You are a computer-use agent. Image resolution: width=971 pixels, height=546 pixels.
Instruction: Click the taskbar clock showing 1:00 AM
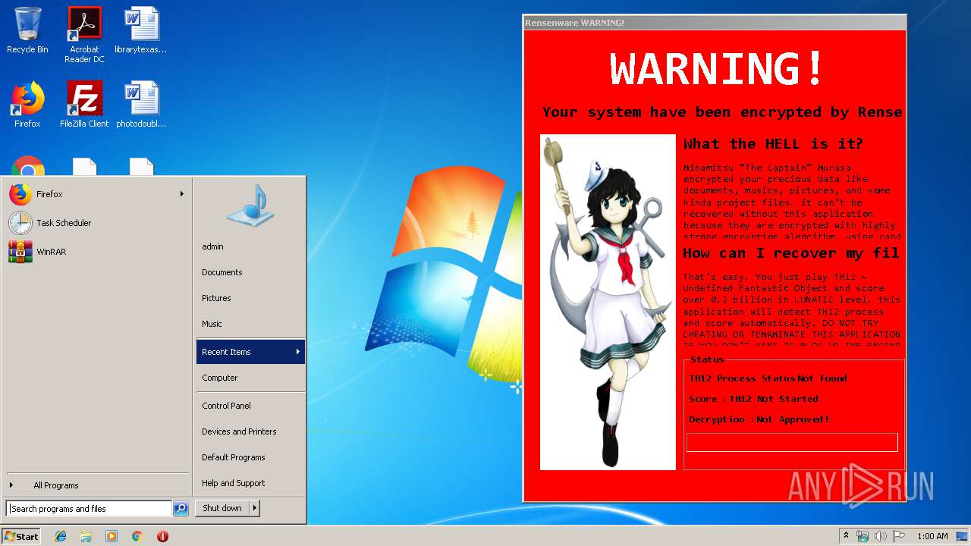click(932, 536)
